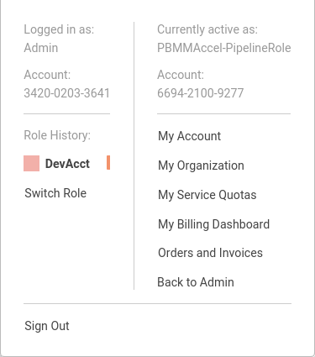Click the pink DevAcct role color swatch
Image resolution: width=315 pixels, height=357 pixels.
pyautogui.click(x=31, y=163)
